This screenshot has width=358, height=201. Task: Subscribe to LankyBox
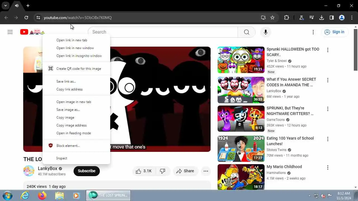coord(87,171)
